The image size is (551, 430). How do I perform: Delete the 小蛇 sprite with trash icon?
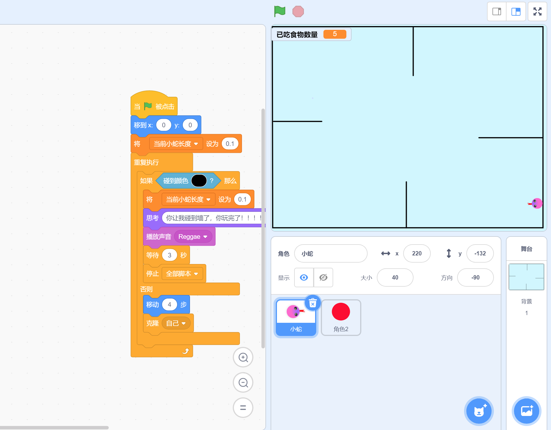[313, 303]
